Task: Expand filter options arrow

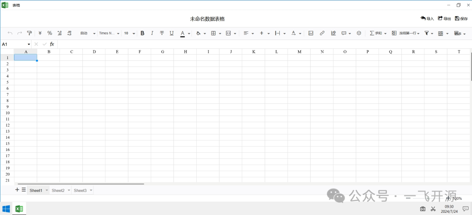Action: tap(432, 34)
